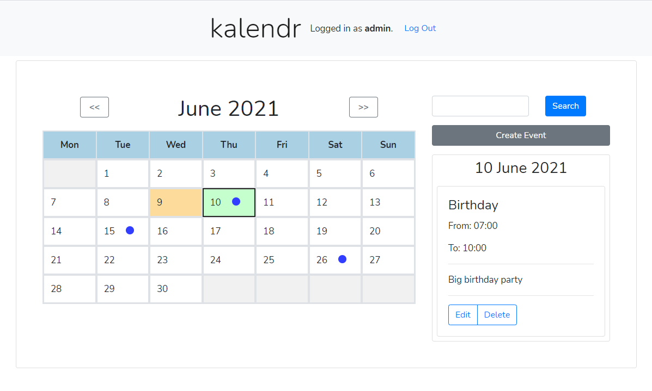Click the event indicator dot on June 15
The image size is (652, 391).
[x=130, y=230]
